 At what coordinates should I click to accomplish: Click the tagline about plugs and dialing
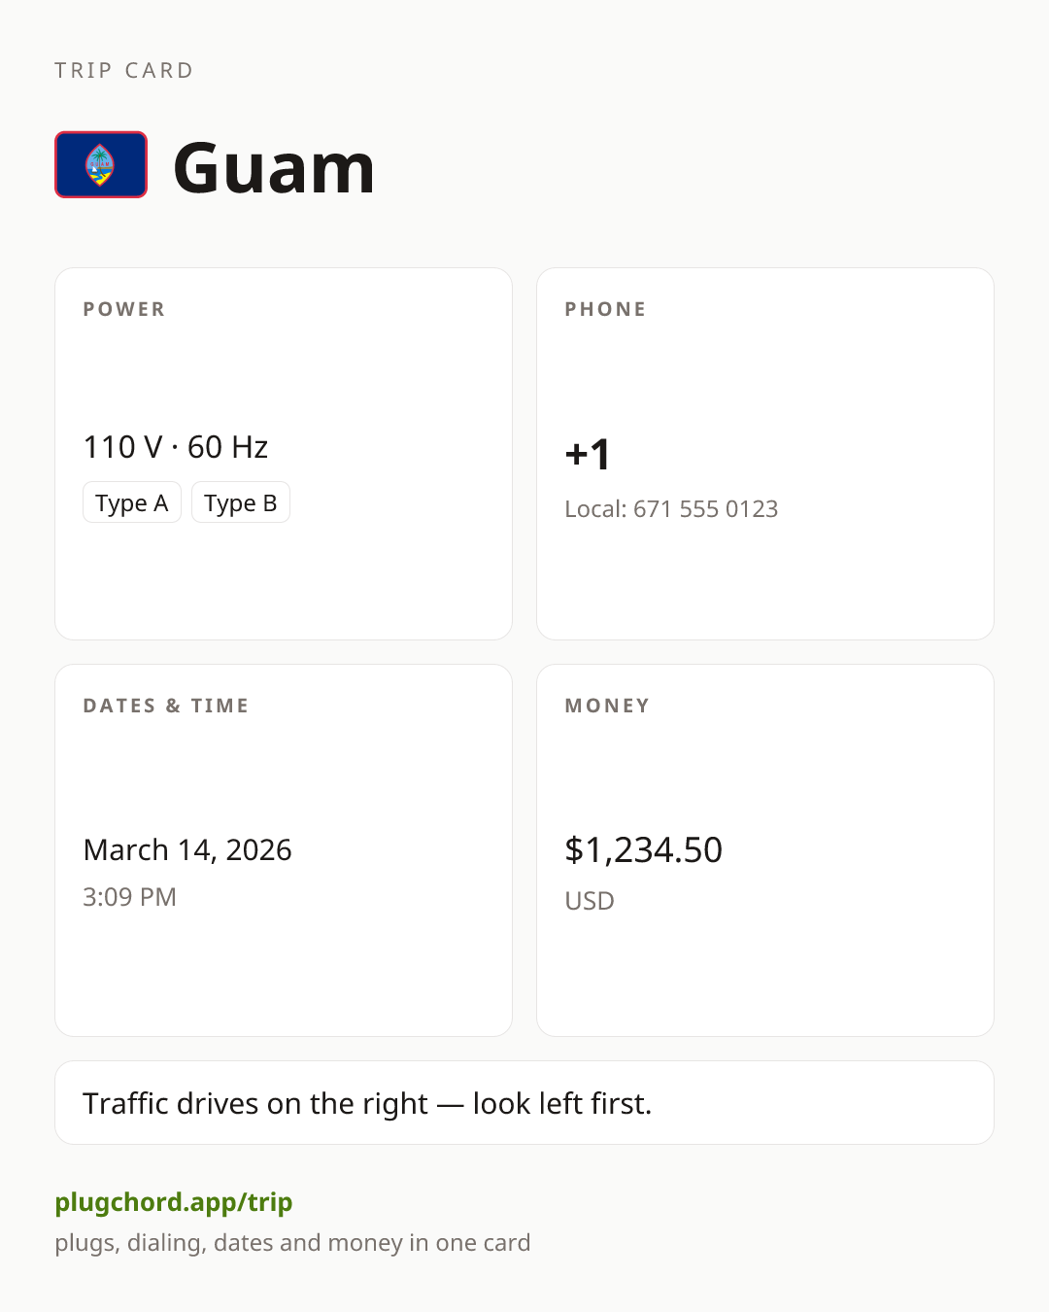[x=292, y=1243]
